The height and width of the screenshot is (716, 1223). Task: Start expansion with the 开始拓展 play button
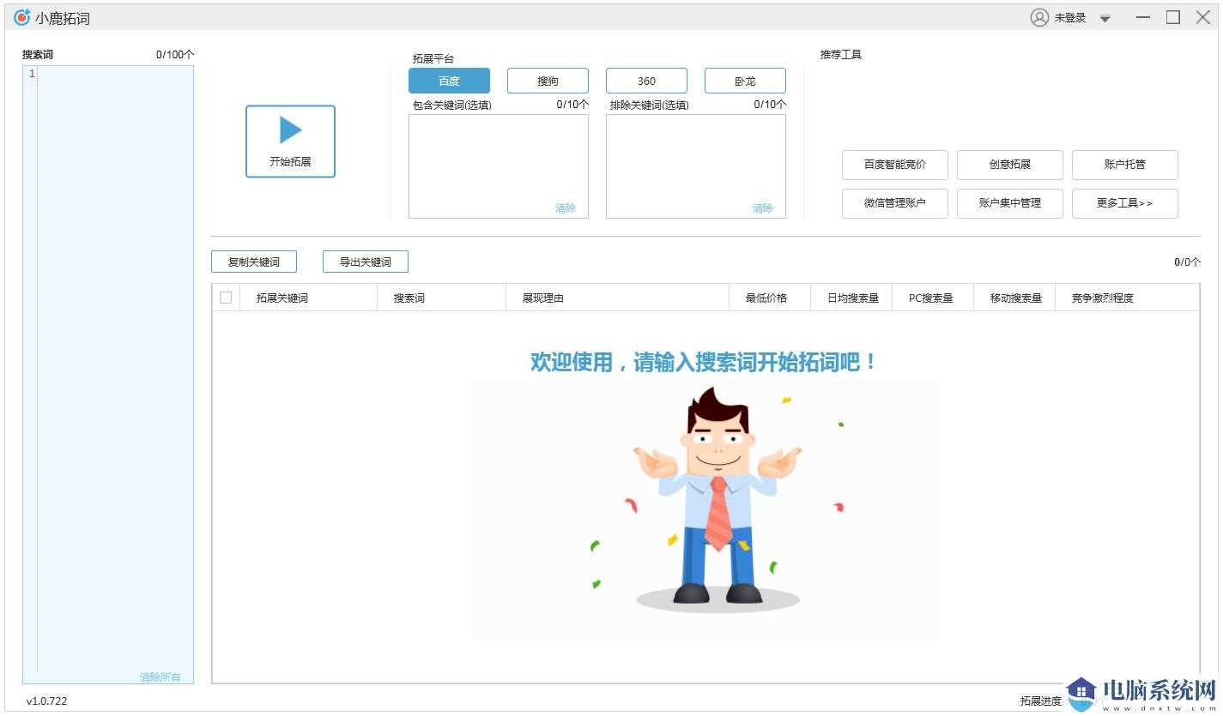click(290, 141)
